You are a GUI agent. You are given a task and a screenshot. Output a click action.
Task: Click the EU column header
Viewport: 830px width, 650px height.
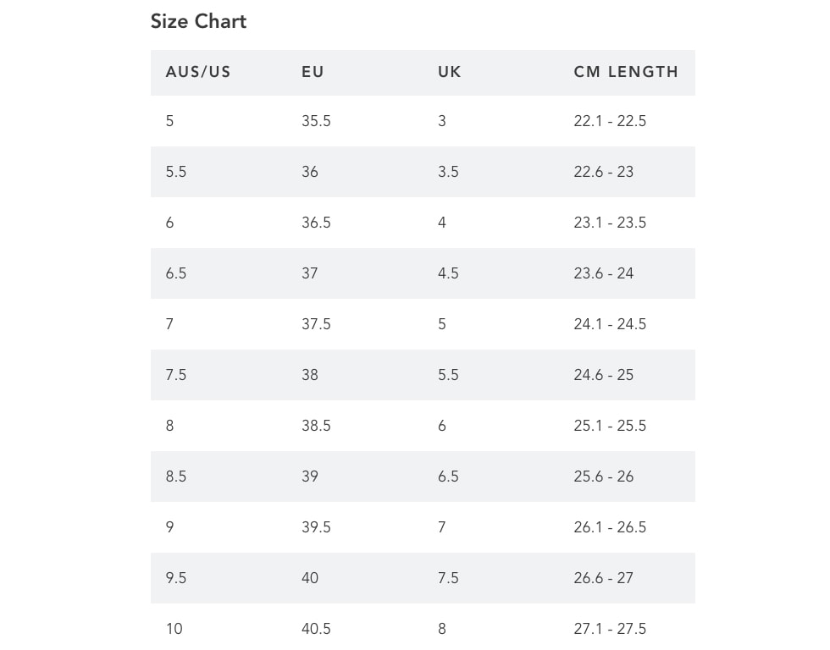coord(313,72)
